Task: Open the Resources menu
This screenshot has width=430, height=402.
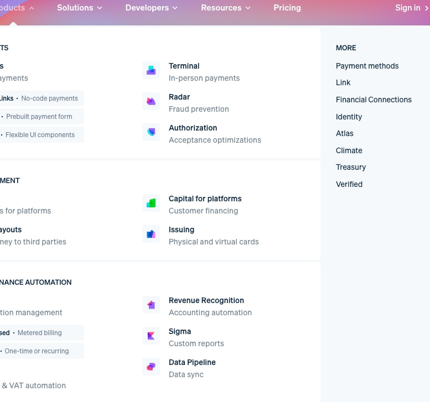Action: [226, 8]
